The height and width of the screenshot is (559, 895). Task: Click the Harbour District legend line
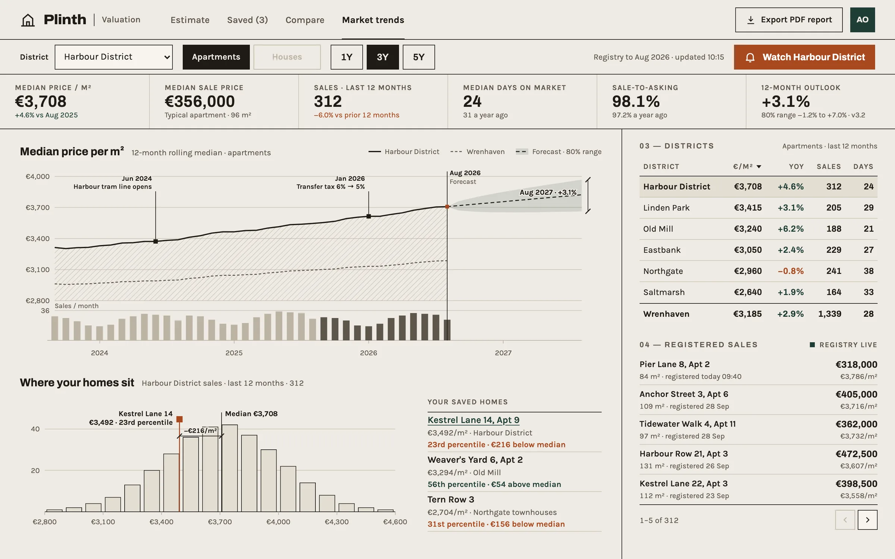coord(374,152)
